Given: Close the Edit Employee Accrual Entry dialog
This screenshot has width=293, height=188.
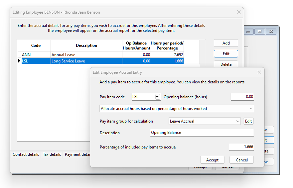Looking at the screenshot, I should click(x=259, y=72).
